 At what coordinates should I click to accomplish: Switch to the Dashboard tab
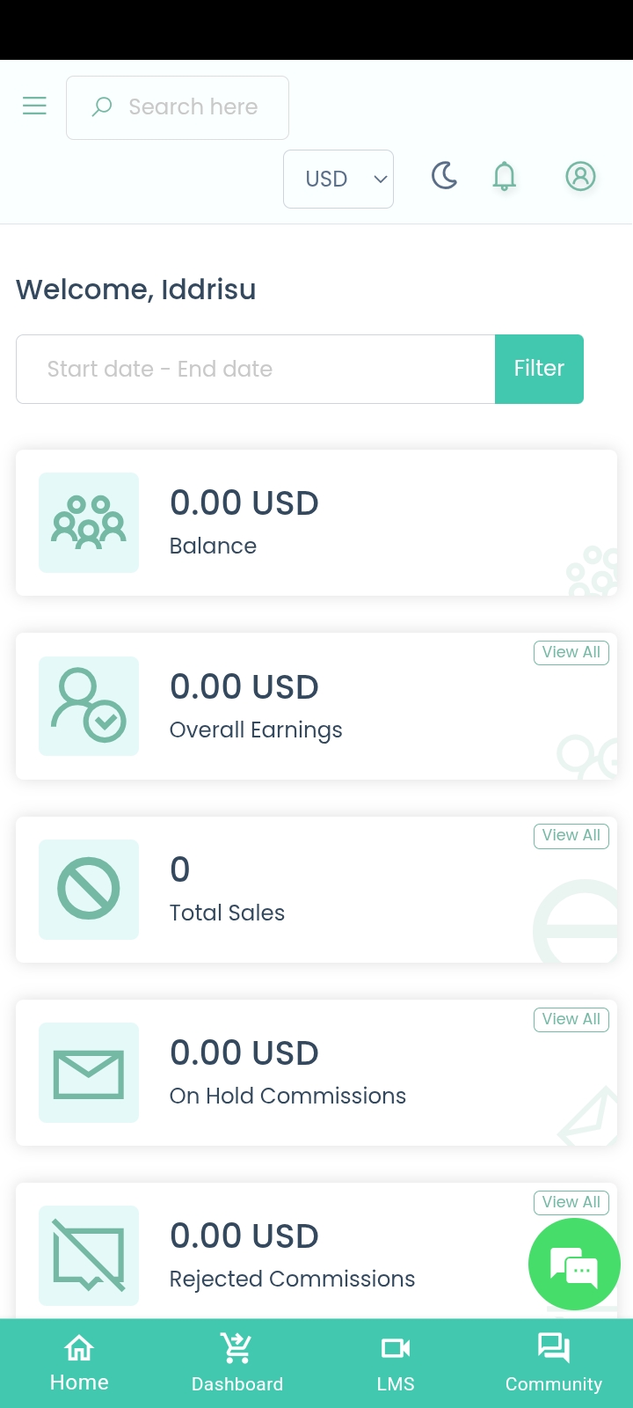point(237,1364)
